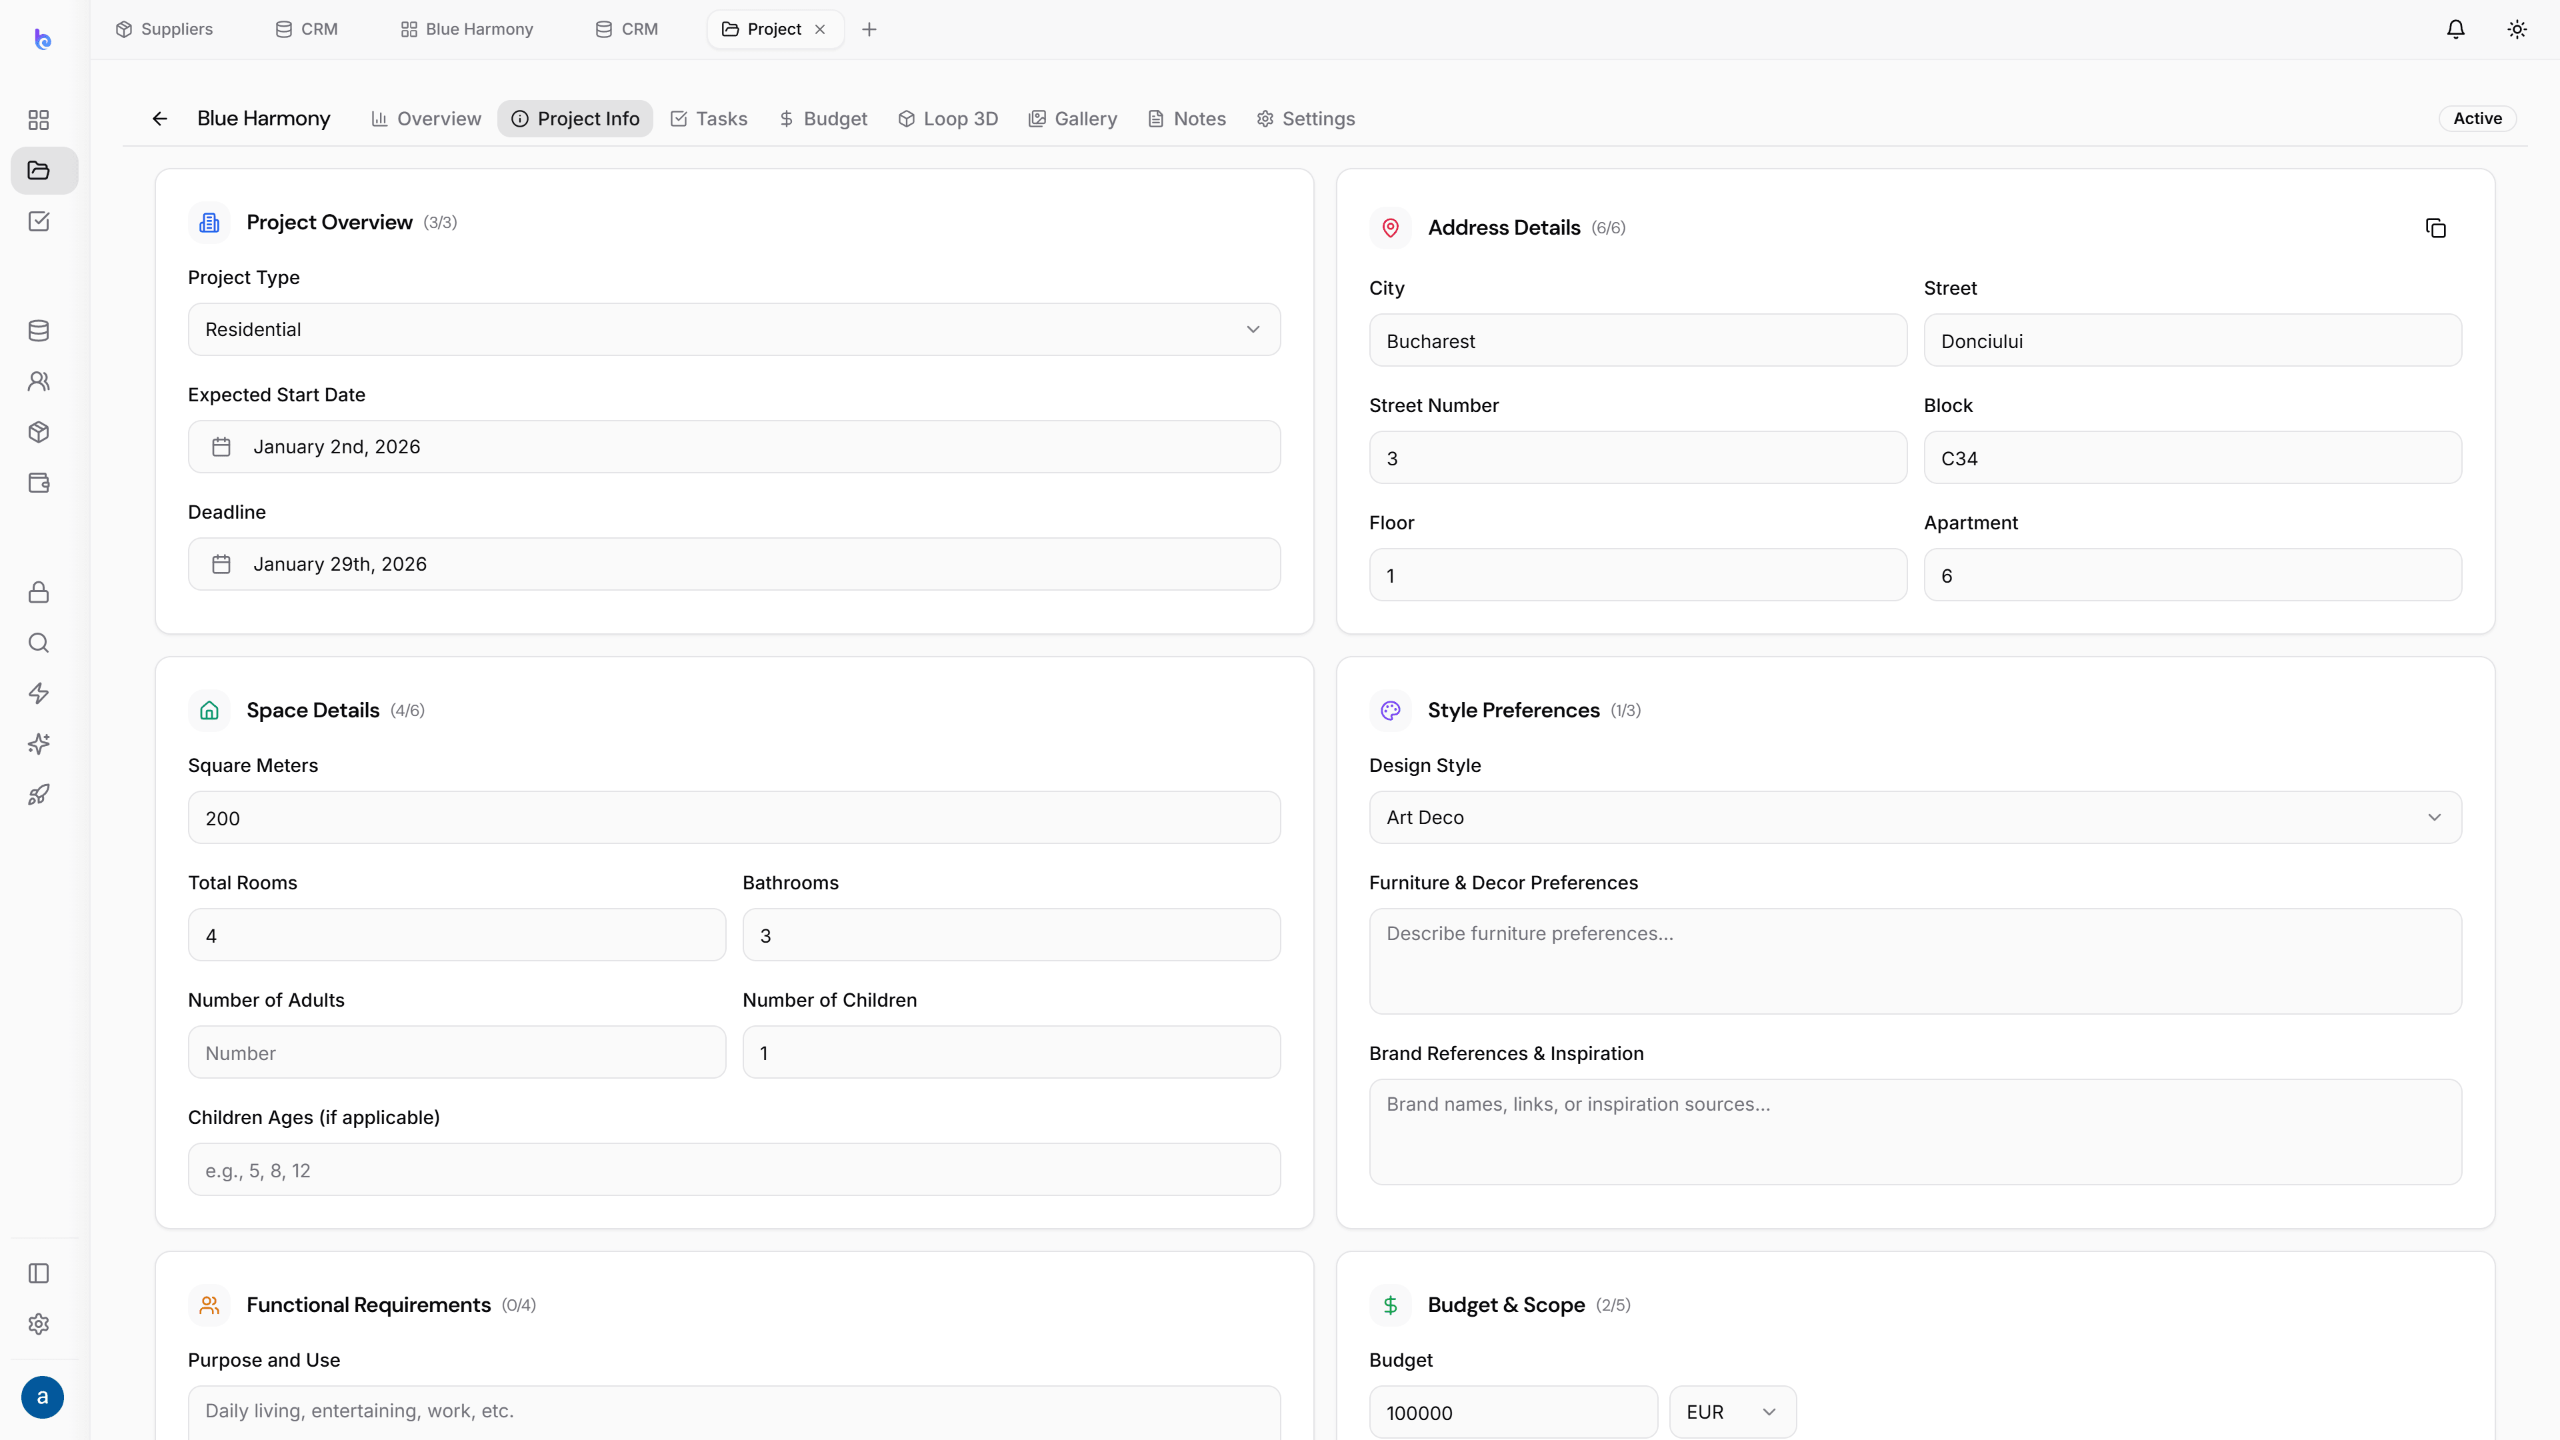Open the dashboard grid icon in sidebar

click(x=39, y=120)
